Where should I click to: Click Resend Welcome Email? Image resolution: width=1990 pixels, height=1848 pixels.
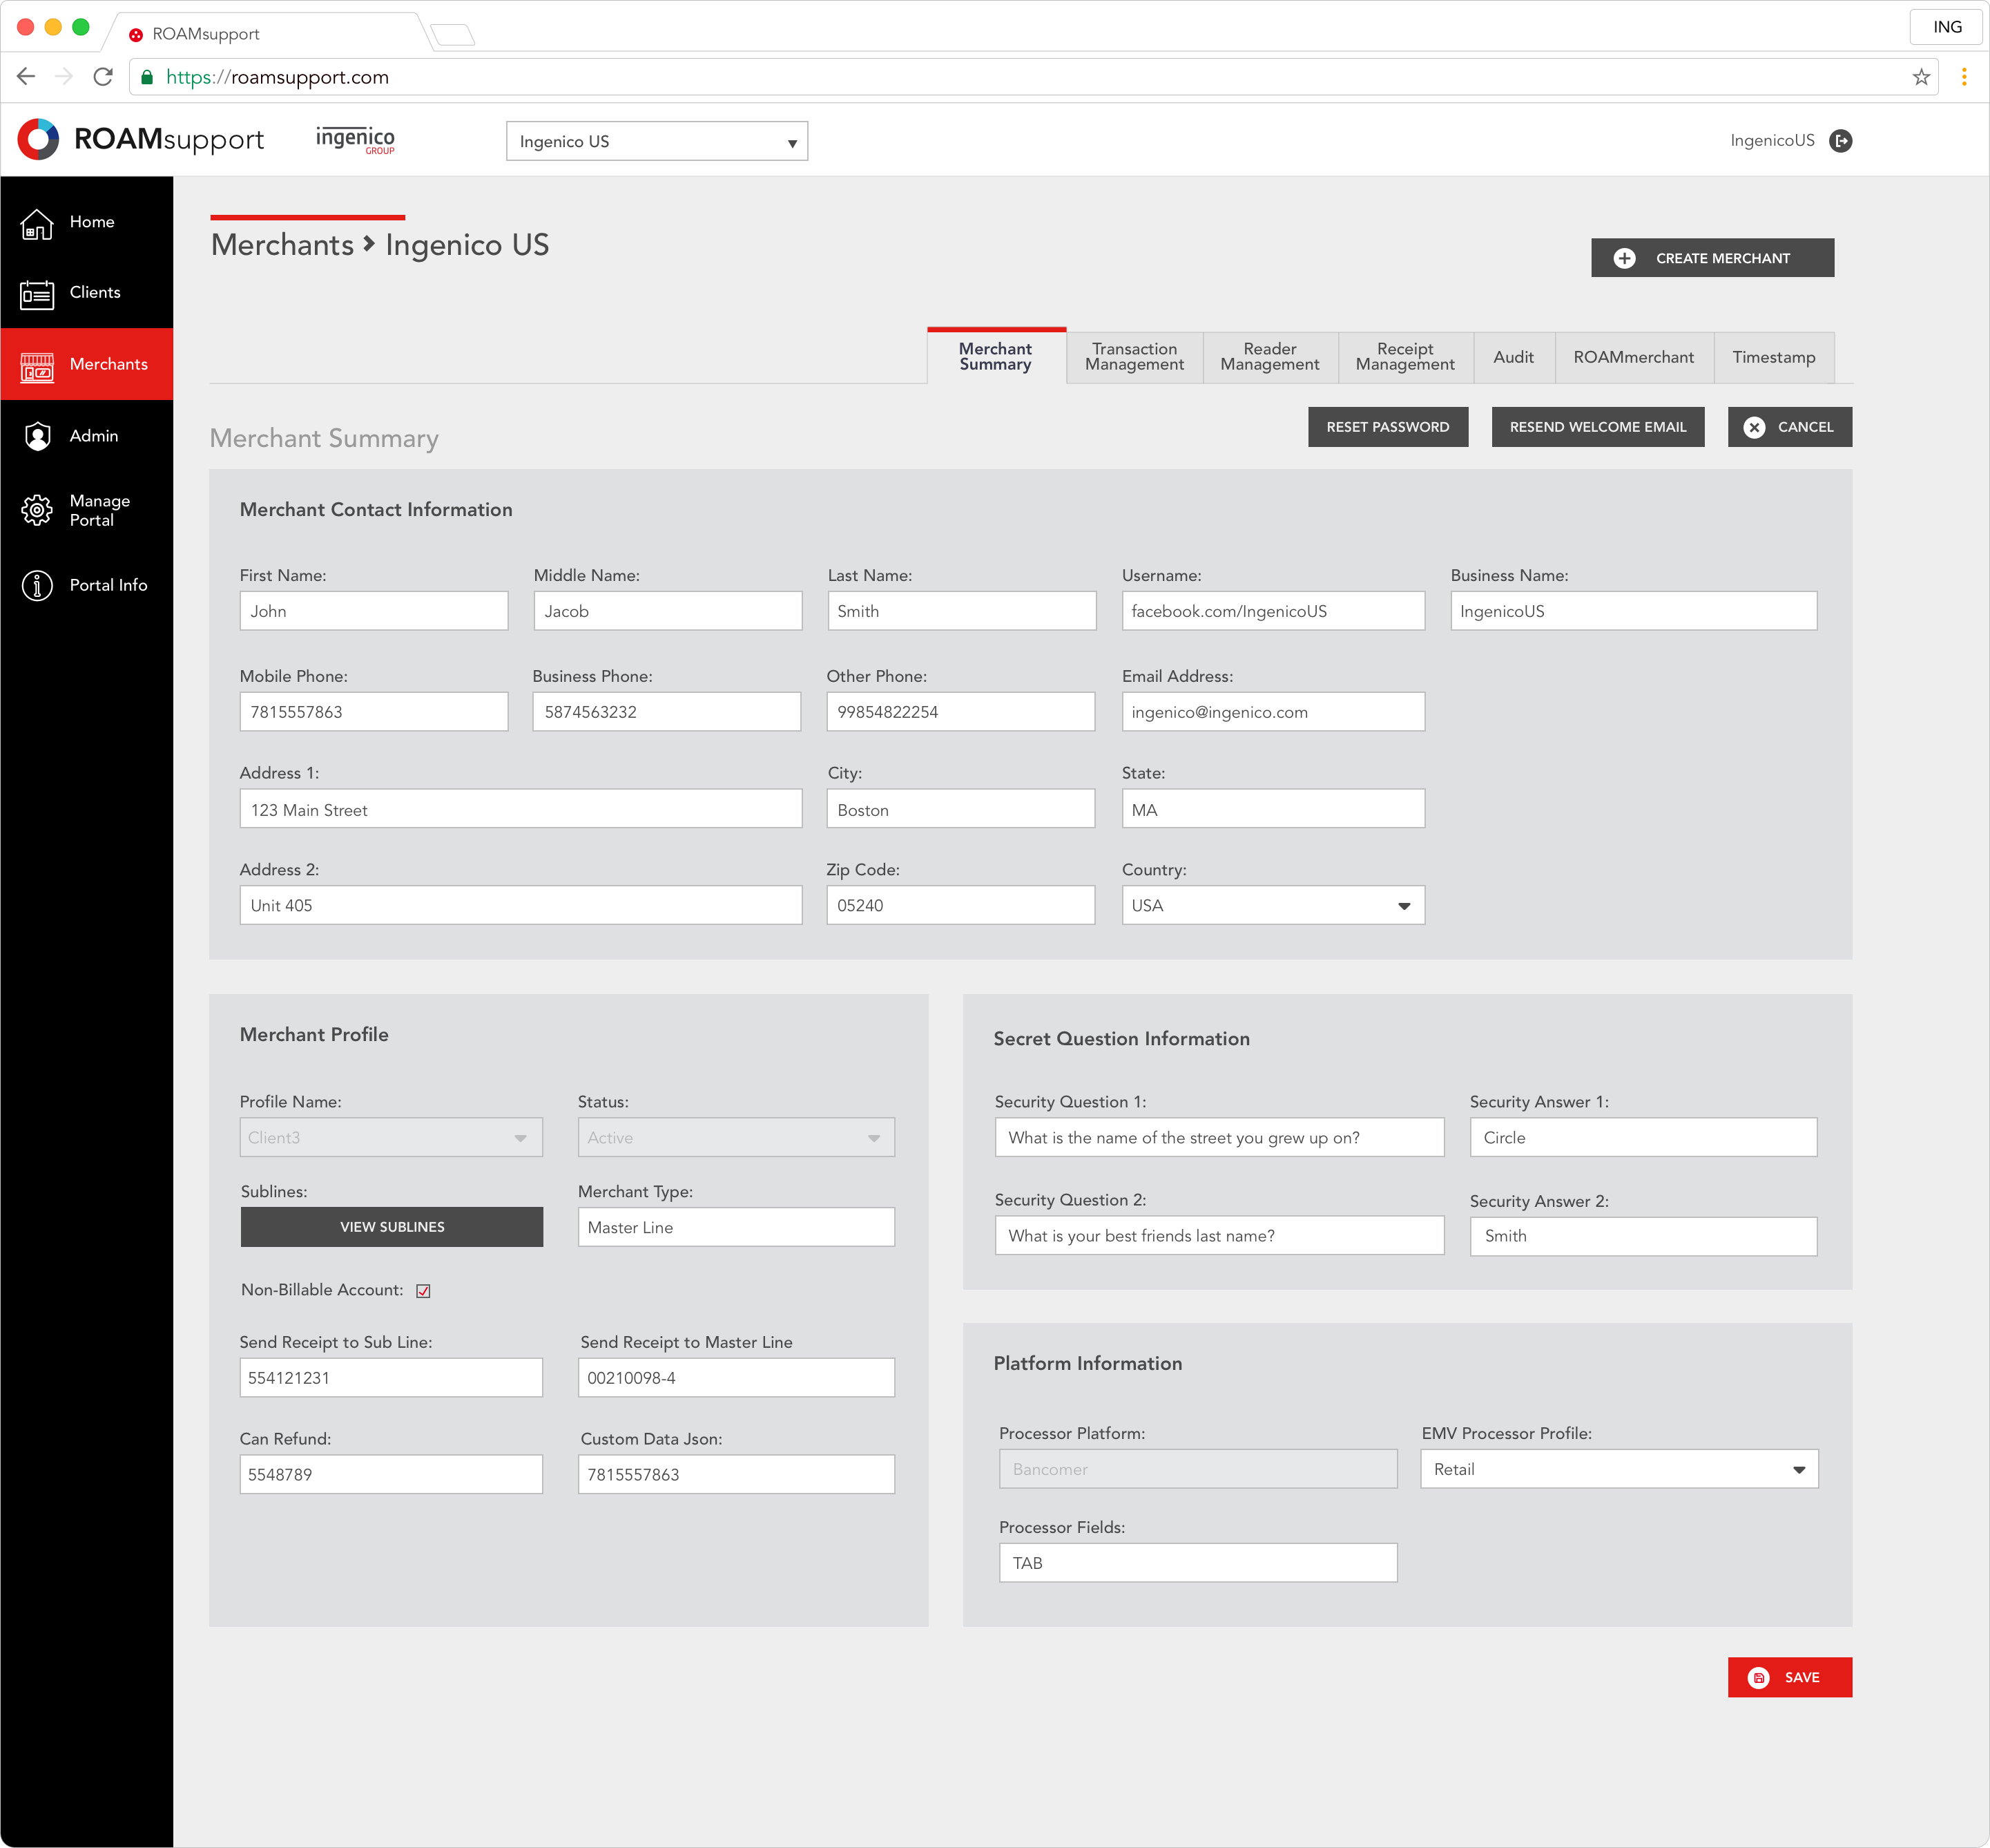(x=1597, y=427)
